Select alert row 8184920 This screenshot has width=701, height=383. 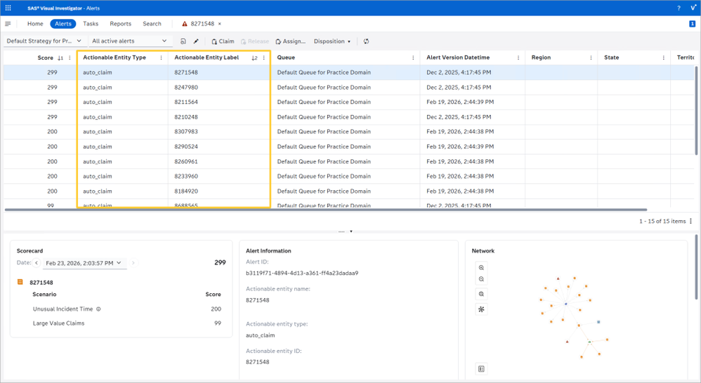(x=348, y=191)
